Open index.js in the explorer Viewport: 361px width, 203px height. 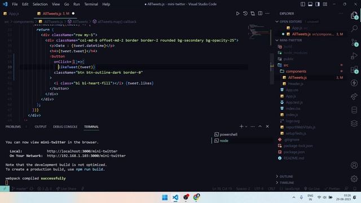(292, 115)
